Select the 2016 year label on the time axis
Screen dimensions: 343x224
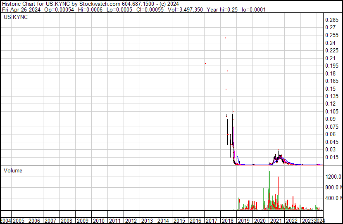[195, 221]
